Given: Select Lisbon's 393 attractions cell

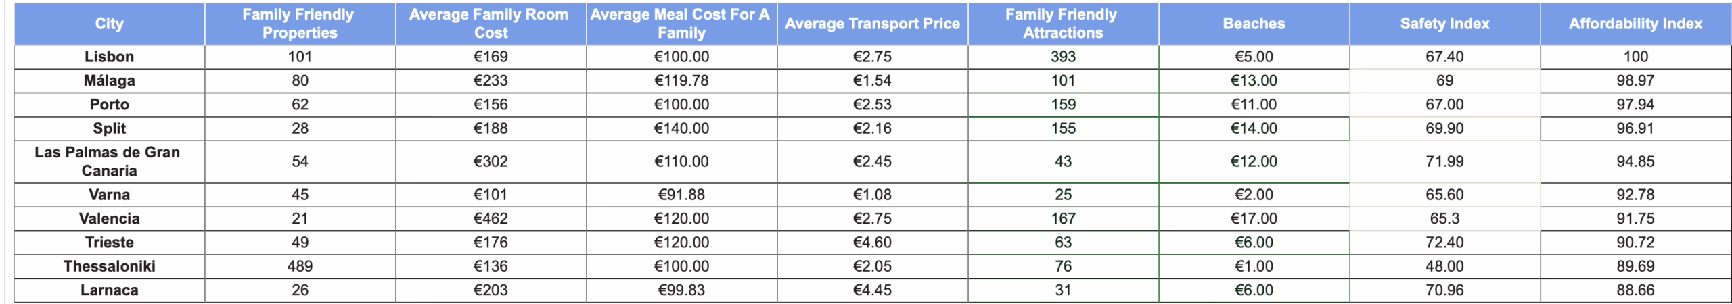Looking at the screenshot, I should click(x=1063, y=57).
